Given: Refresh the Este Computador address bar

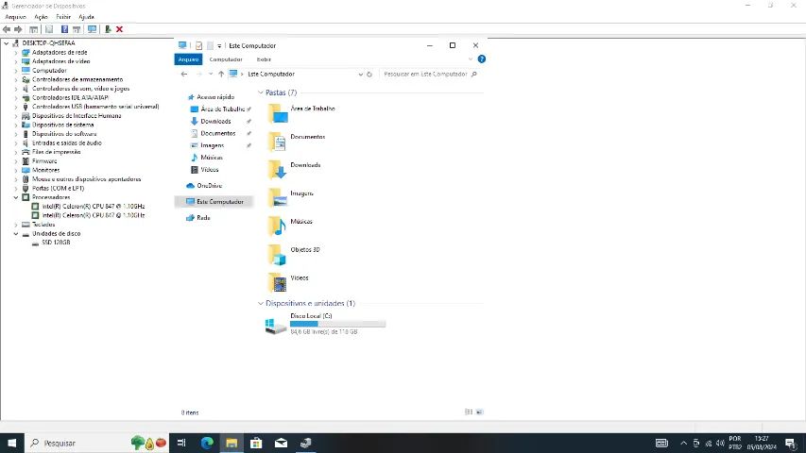Looking at the screenshot, I should coord(369,74).
